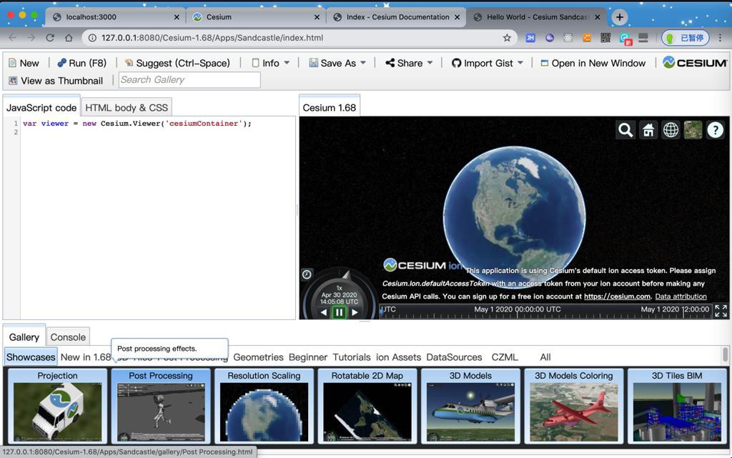Open the Data attribution link

point(681,296)
